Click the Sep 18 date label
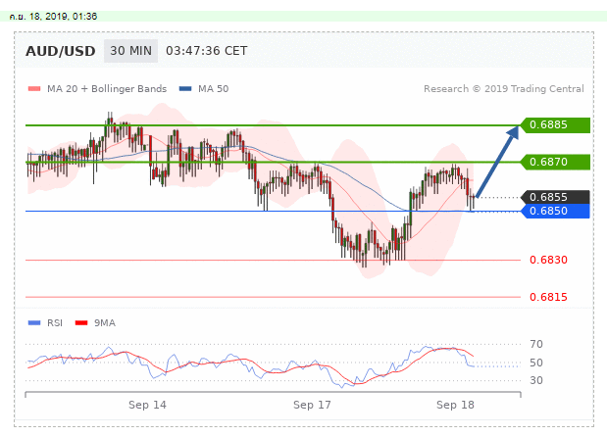The height and width of the screenshot is (436, 607). (455, 405)
